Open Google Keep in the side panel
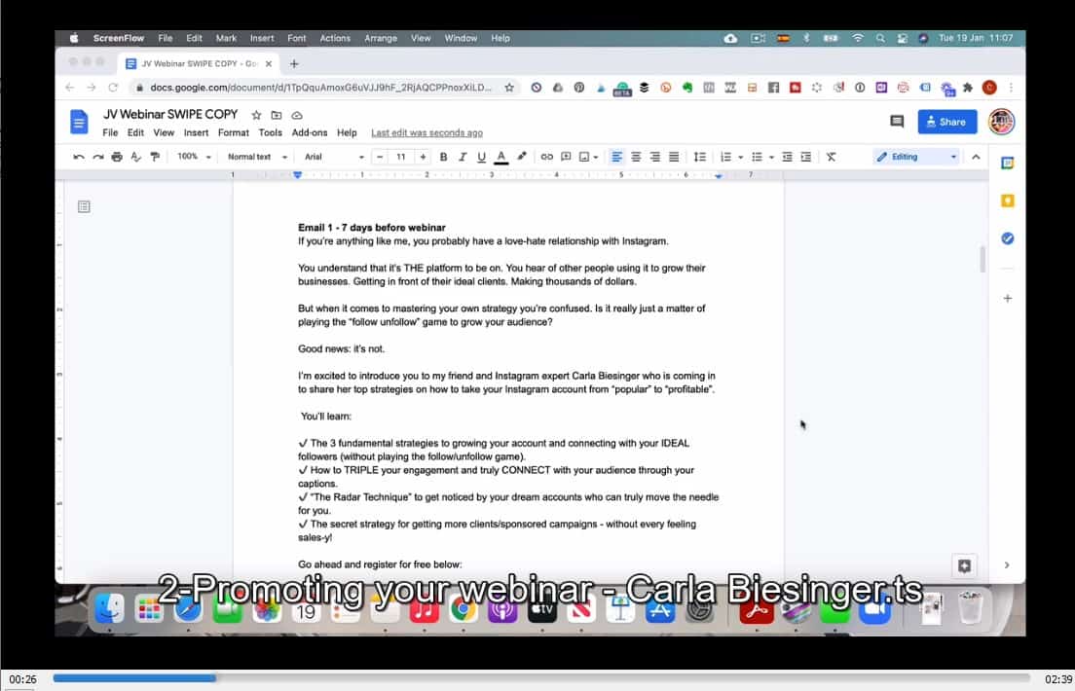Image resolution: width=1075 pixels, height=691 pixels. pyautogui.click(x=1008, y=200)
